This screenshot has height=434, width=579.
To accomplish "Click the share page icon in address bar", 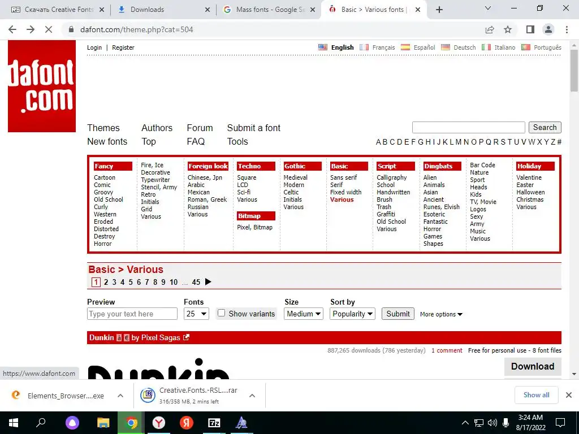I will pyautogui.click(x=490, y=29).
